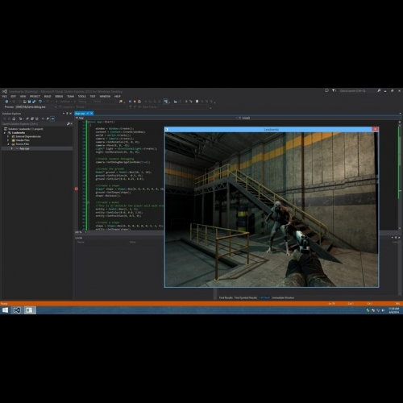Open the Win32 platform dropdown

(105, 102)
